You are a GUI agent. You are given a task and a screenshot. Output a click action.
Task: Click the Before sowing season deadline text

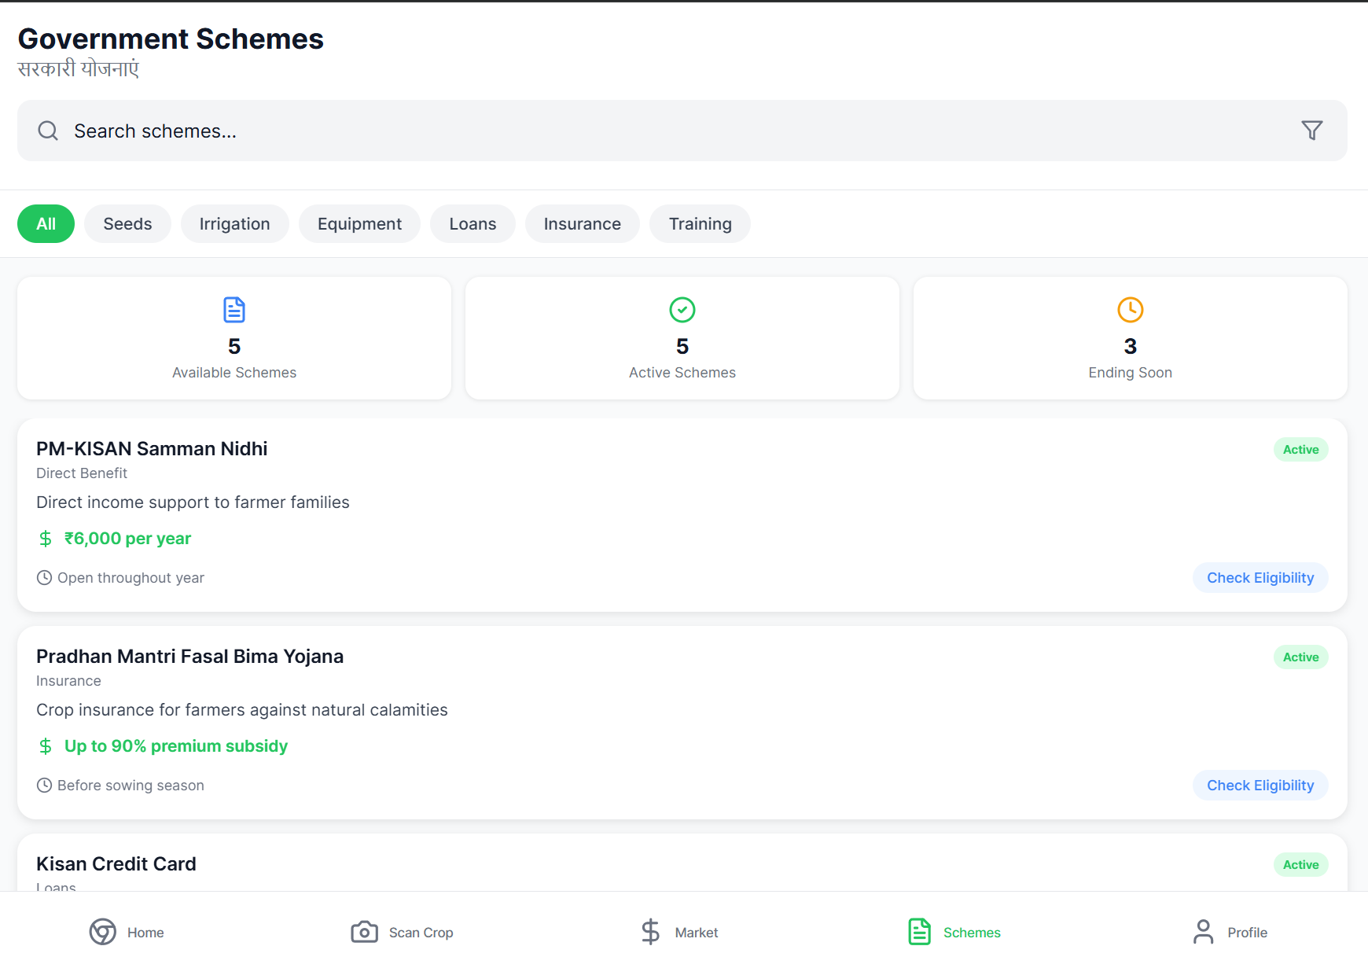pos(131,786)
